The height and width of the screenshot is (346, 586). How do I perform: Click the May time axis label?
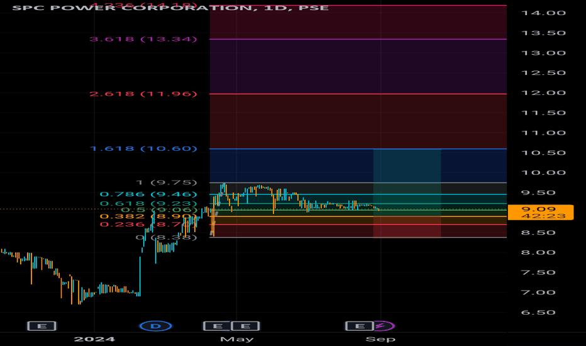pyautogui.click(x=237, y=339)
